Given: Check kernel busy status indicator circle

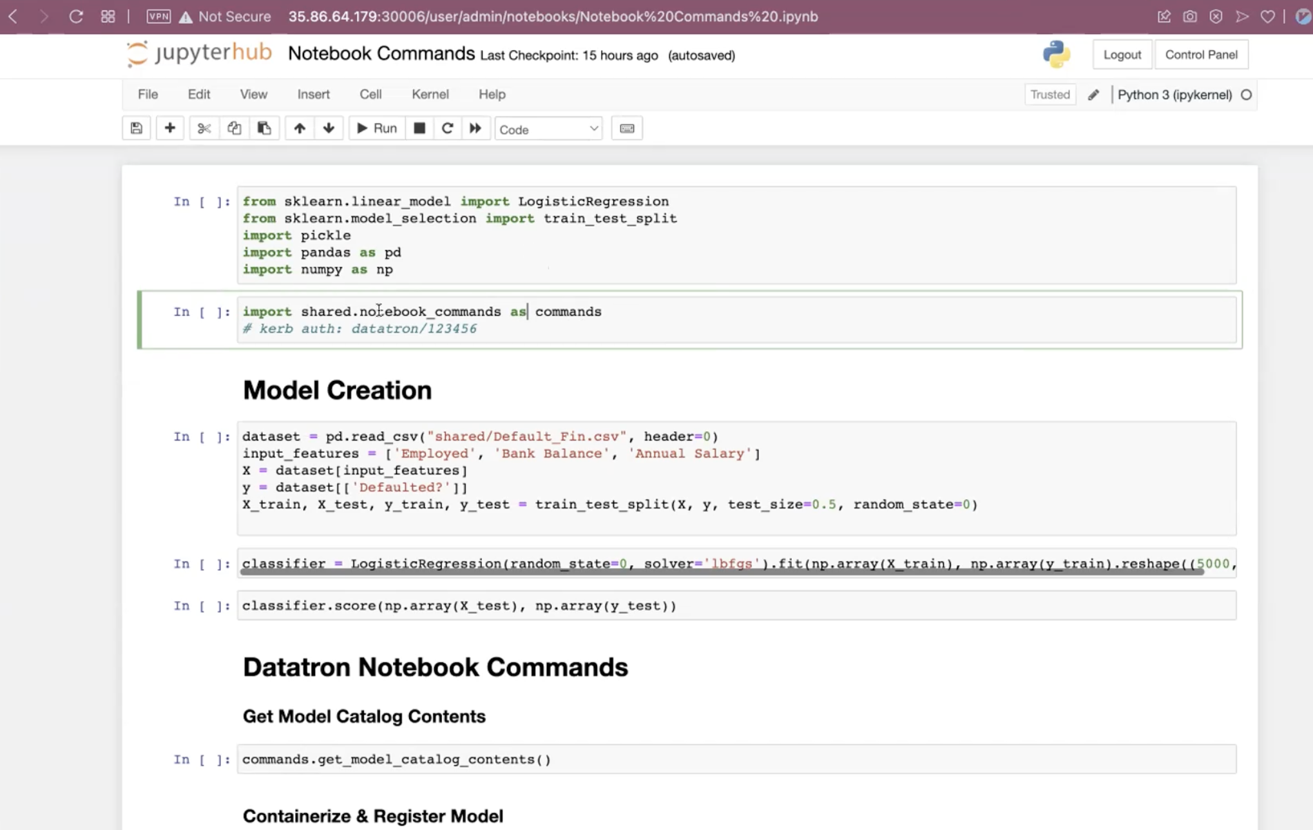Looking at the screenshot, I should pyautogui.click(x=1245, y=94).
